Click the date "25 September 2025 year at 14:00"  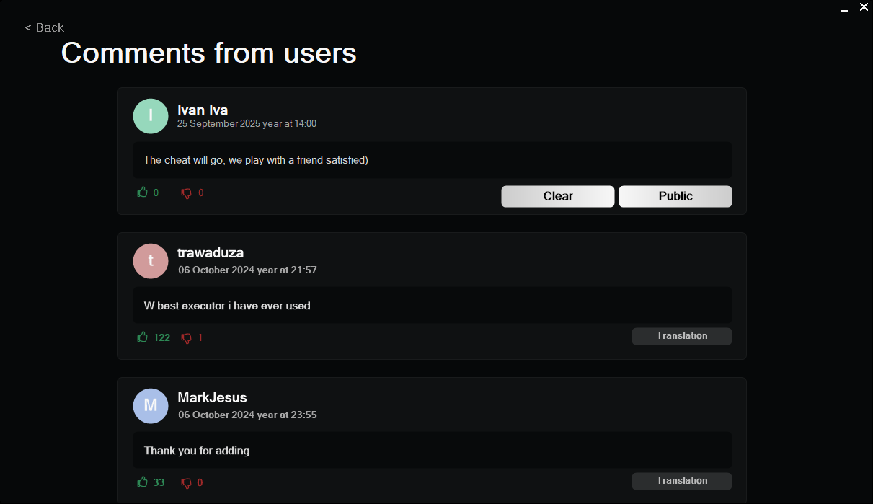247,124
